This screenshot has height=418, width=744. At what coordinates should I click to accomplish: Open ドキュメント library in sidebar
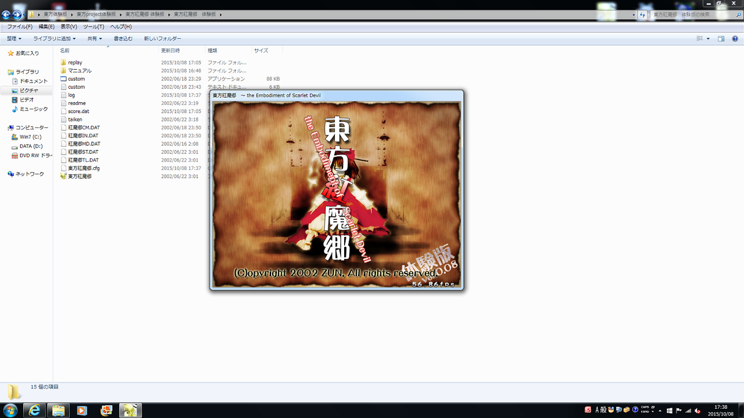(34, 81)
